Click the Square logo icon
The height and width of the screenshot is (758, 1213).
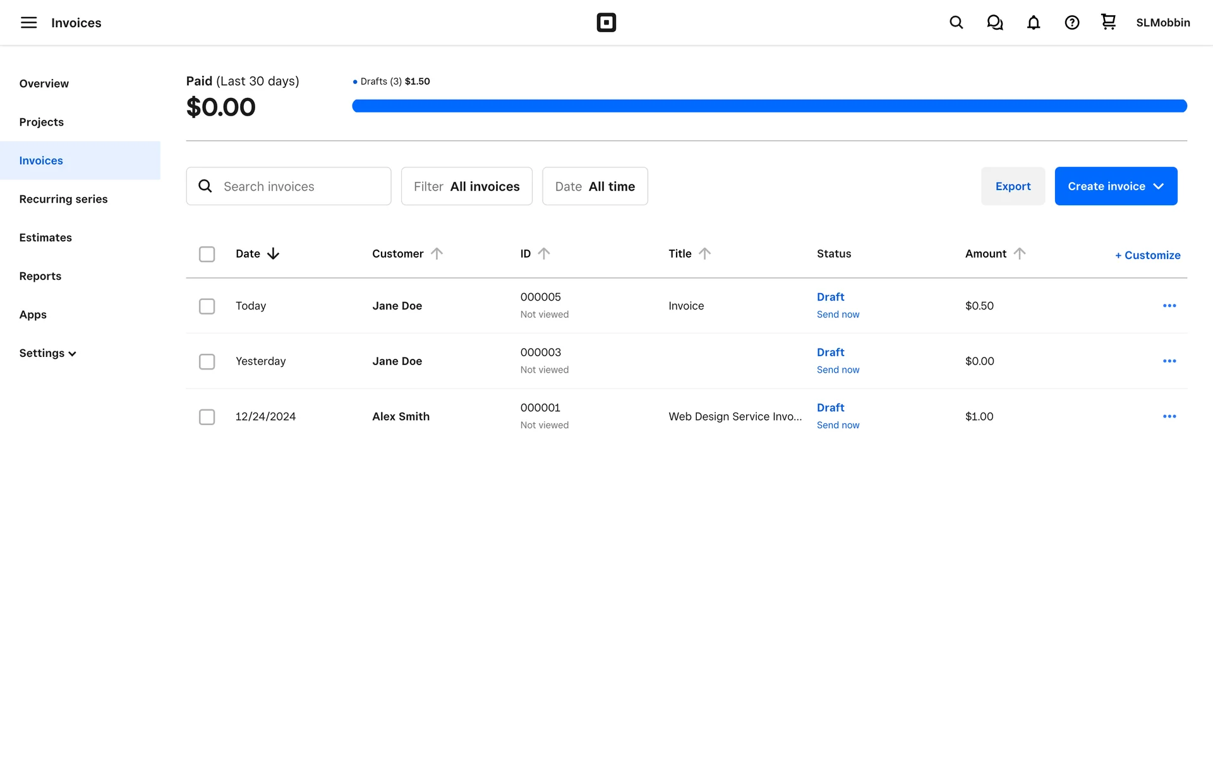606,23
